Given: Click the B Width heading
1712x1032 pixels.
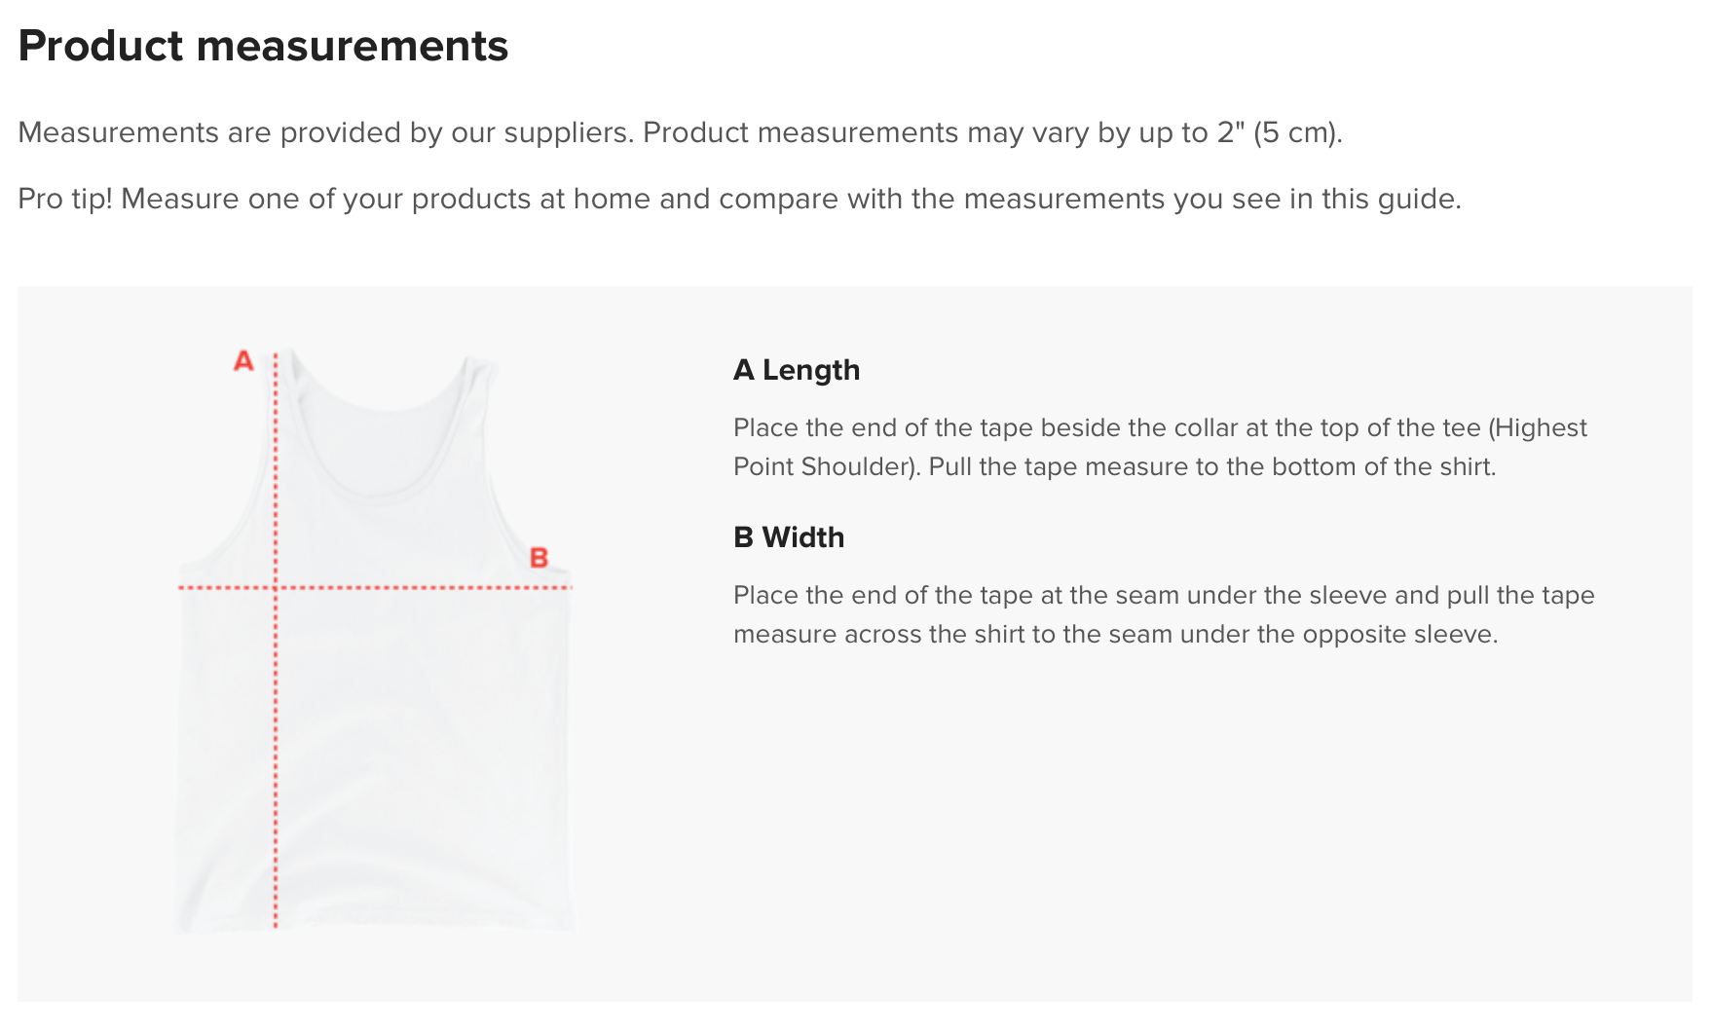Looking at the screenshot, I should 789,537.
